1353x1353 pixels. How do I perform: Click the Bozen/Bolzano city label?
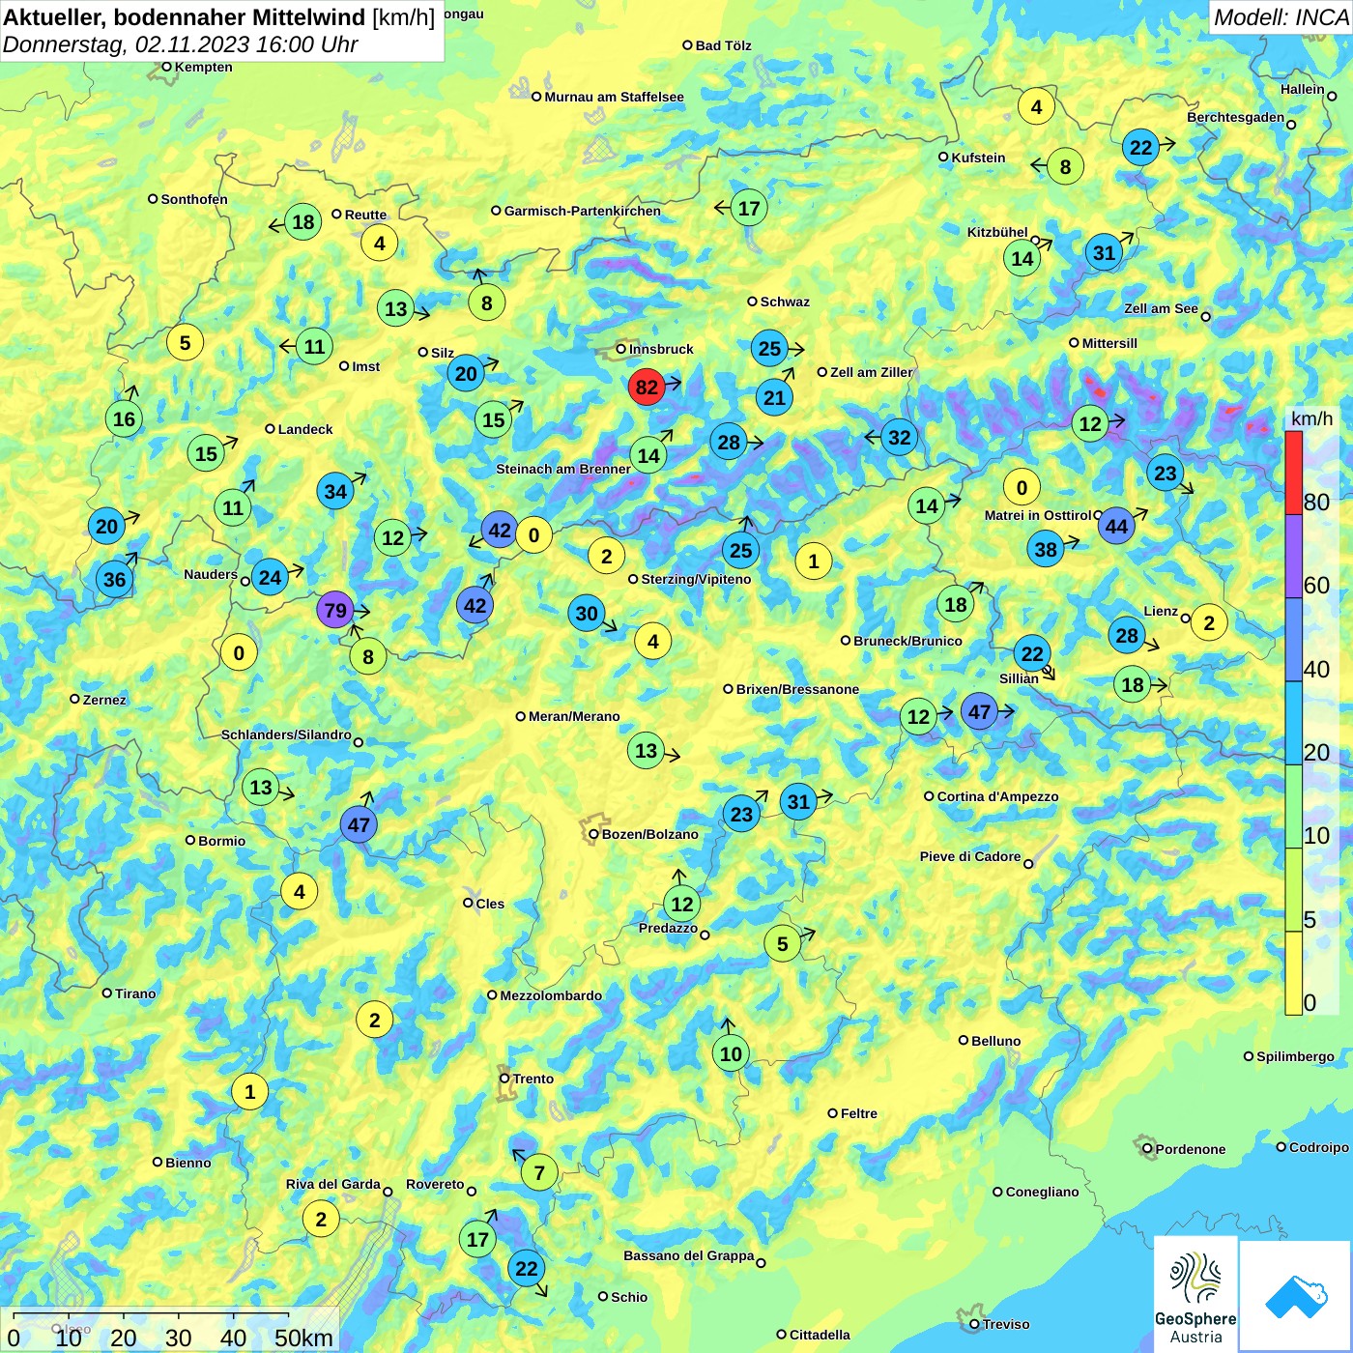coord(649,834)
